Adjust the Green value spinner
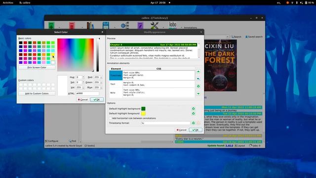 point(101,83)
